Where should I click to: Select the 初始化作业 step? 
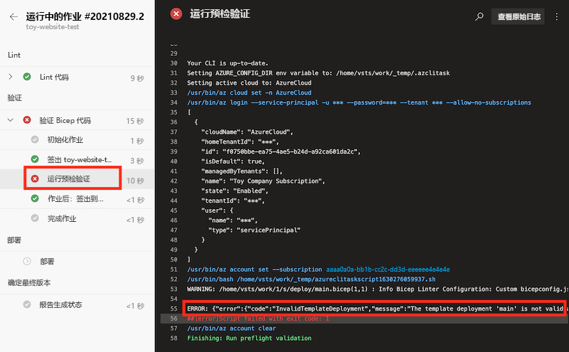77,139
